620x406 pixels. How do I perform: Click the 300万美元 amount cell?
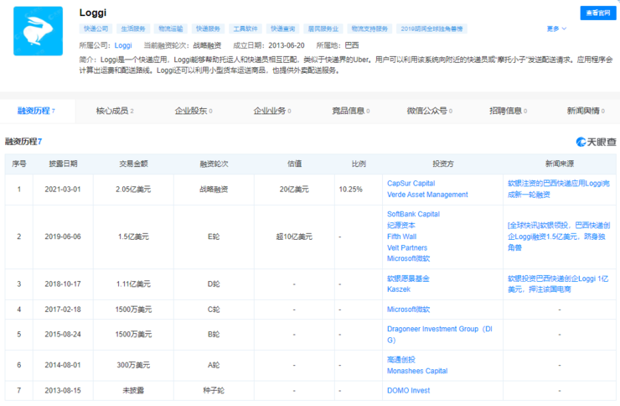pos(133,365)
